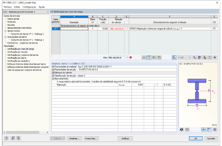This screenshot has width=222, height=146.
Task: Go to next module window arrow icon
Action: (18, 138)
